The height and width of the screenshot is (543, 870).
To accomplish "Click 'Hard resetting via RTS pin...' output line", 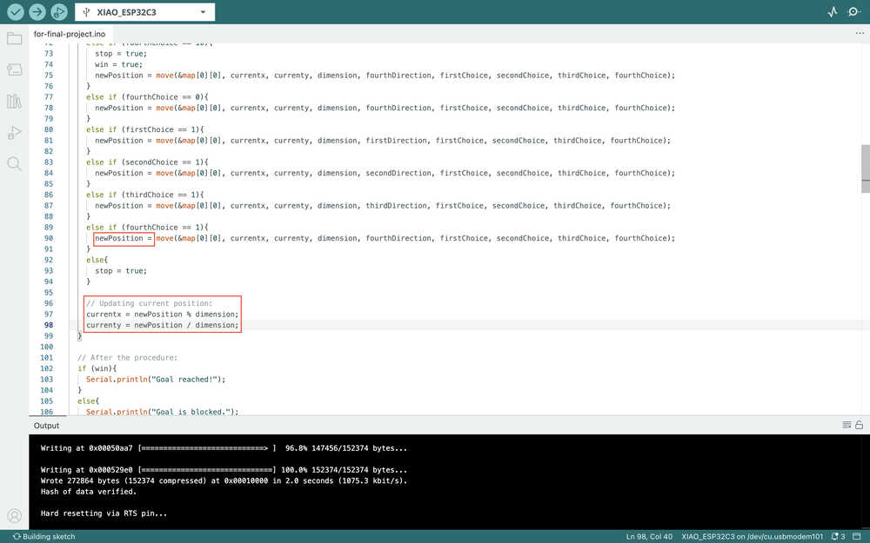I will tap(104, 513).
